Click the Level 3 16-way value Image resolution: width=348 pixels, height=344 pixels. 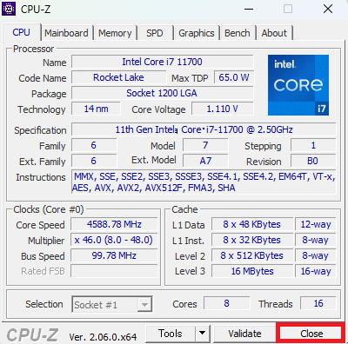pos(316,271)
